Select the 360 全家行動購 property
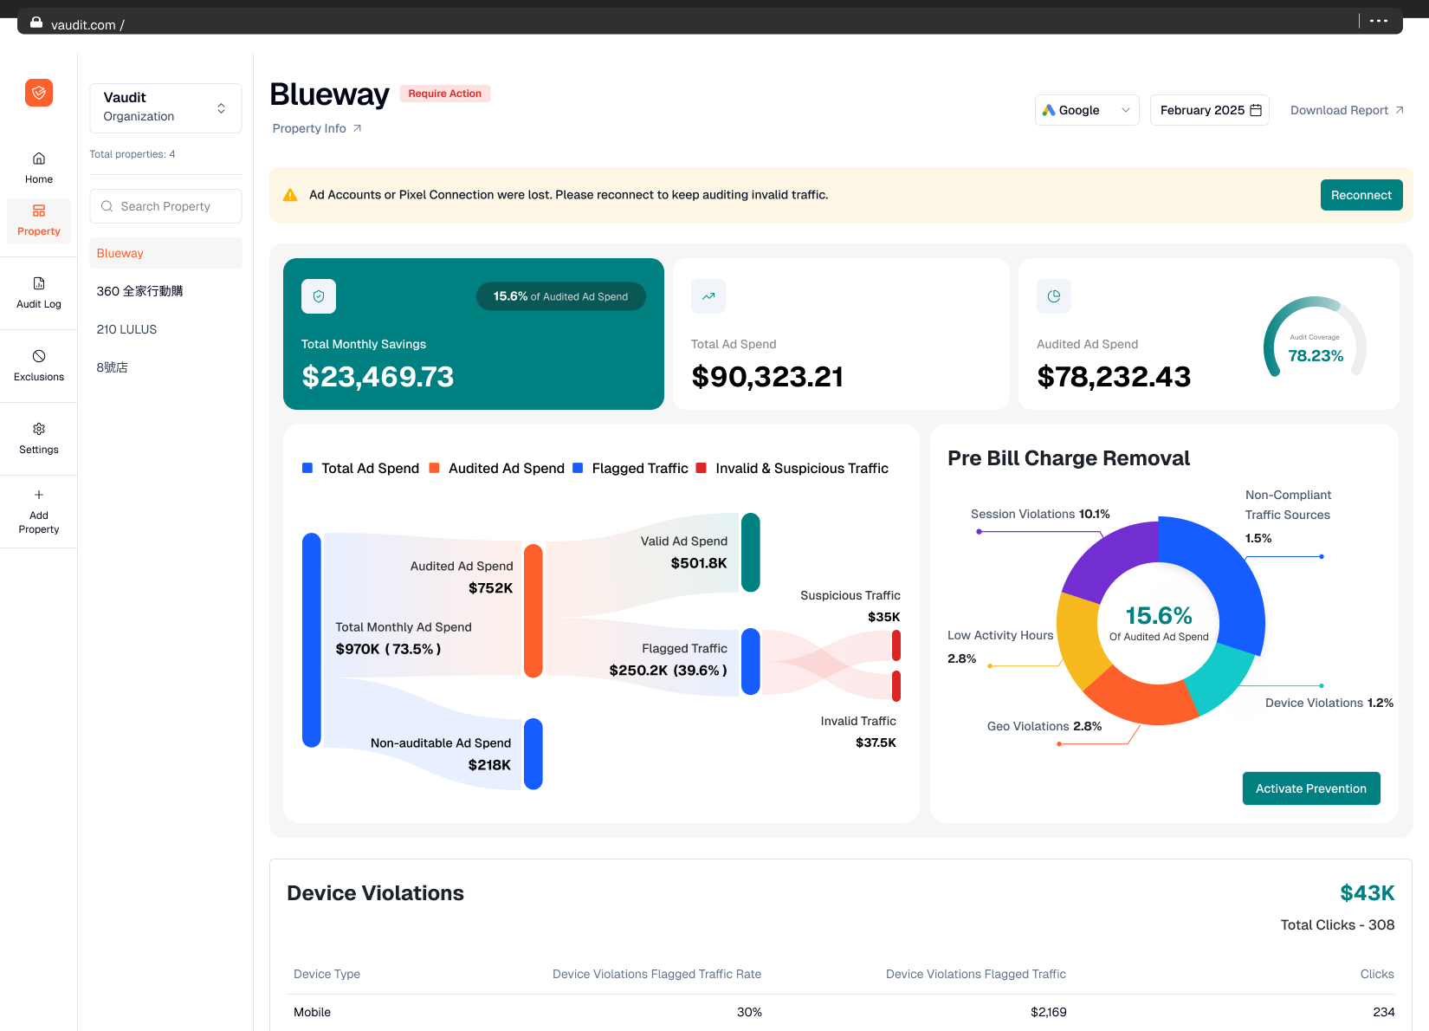This screenshot has width=1429, height=1031. [x=165, y=291]
